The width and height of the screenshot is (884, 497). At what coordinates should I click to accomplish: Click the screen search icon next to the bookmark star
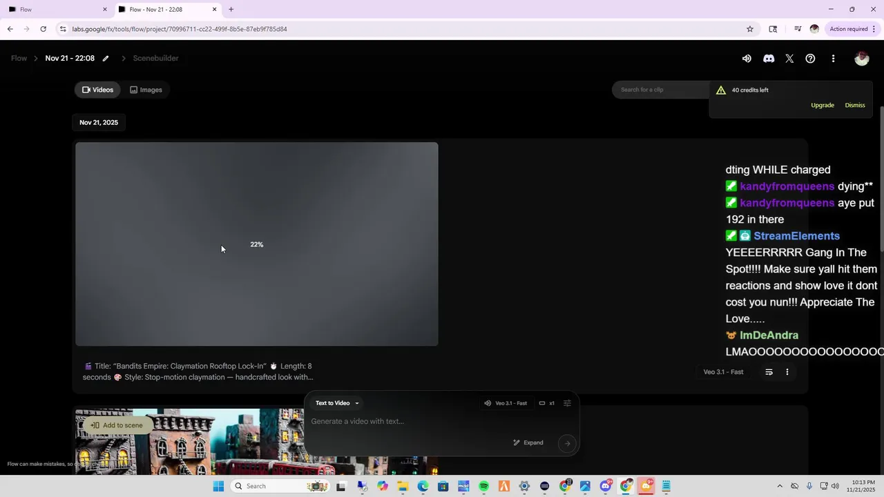[773, 29]
